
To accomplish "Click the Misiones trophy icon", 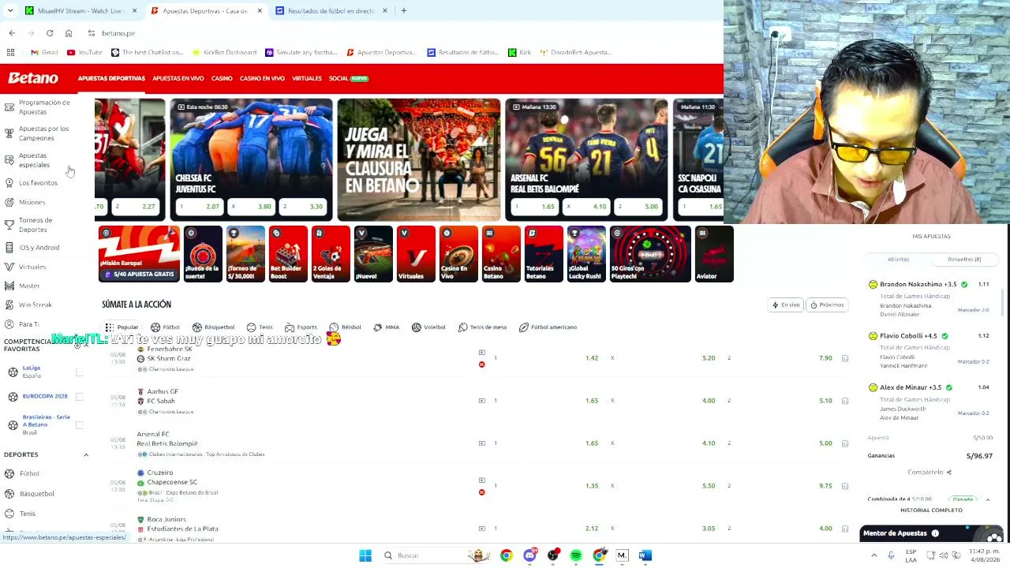I will [9, 202].
